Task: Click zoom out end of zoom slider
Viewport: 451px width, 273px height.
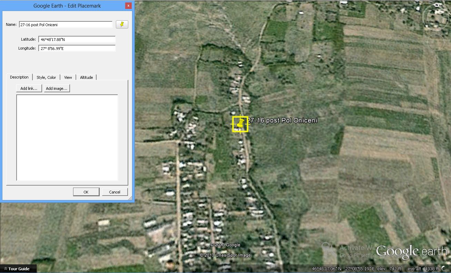Action: pos(436,116)
